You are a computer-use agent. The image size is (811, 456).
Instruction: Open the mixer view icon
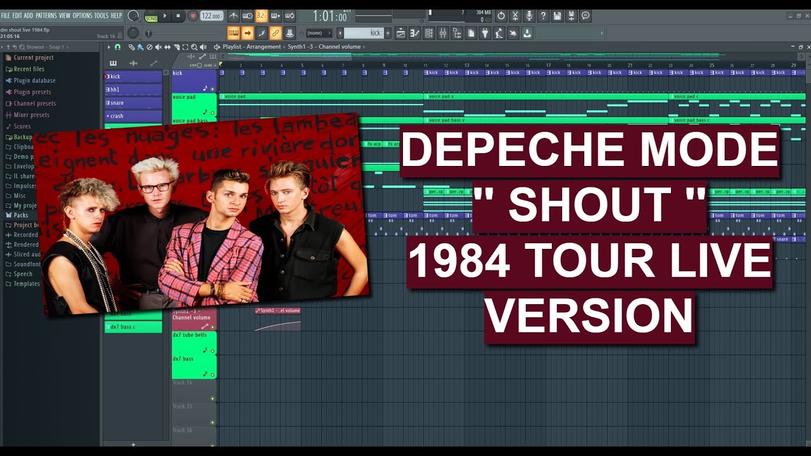[443, 33]
